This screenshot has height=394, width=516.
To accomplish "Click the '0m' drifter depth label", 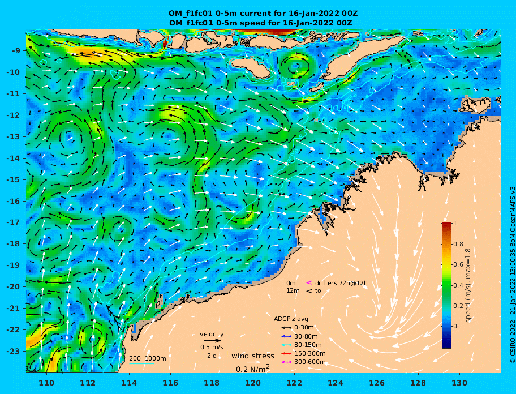I will click(291, 283).
